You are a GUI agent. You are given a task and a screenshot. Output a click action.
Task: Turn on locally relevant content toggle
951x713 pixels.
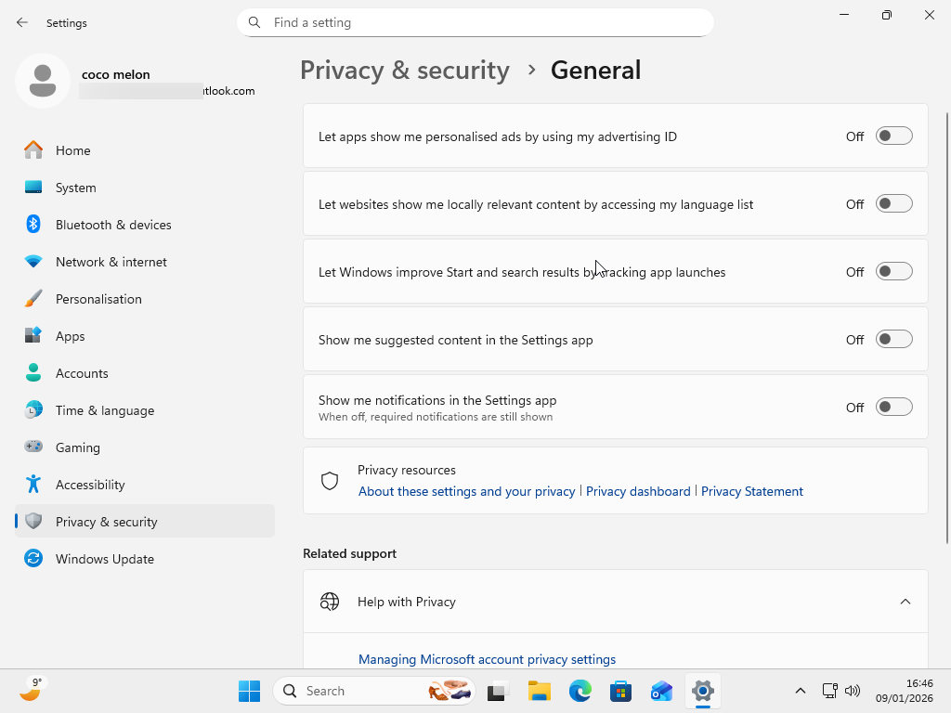(893, 203)
